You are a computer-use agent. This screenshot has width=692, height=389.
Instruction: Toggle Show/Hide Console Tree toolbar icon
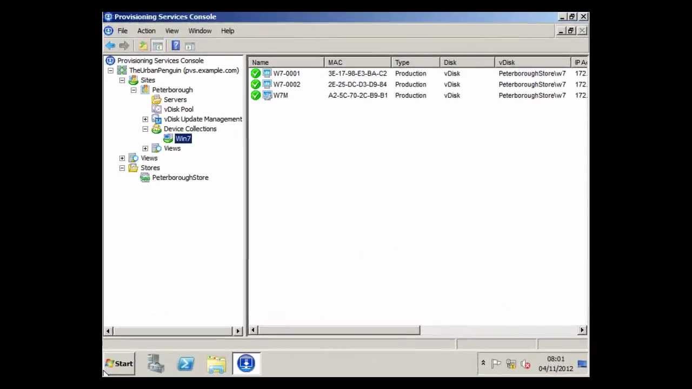tap(157, 46)
